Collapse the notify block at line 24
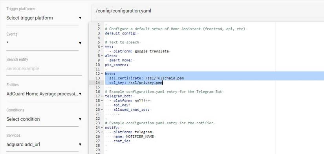Viewport: 324px width, 154px height. click(102, 128)
